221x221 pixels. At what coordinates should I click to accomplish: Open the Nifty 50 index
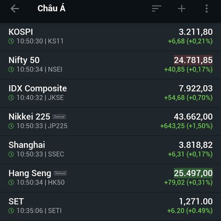110,65
